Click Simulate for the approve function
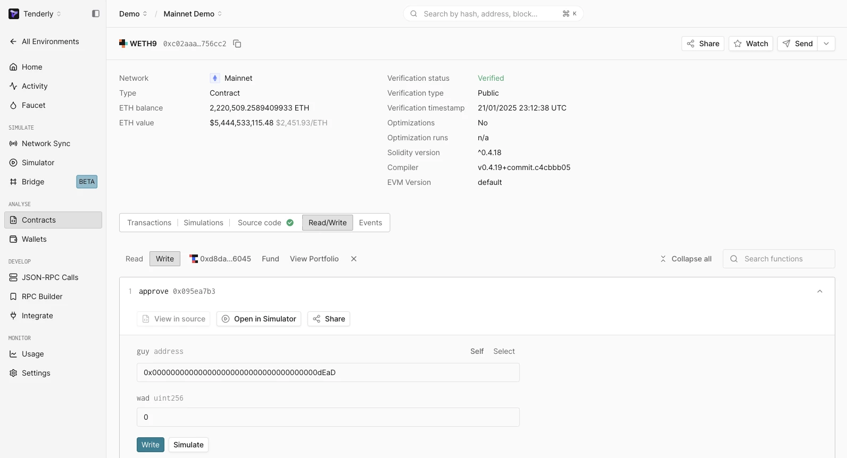This screenshot has width=847, height=458. click(x=188, y=445)
